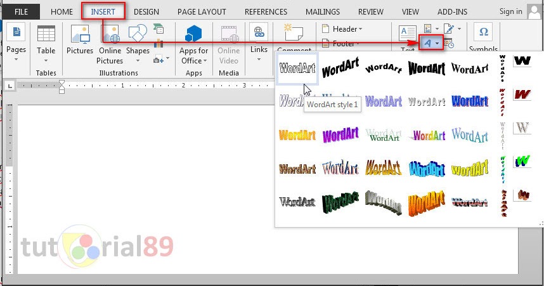The image size is (544, 286).
Task: Pick the slanted black italic WordArt style
Action: click(340, 68)
